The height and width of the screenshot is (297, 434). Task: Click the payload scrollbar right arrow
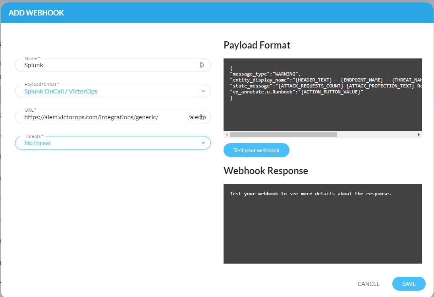[x=419, y=135]
